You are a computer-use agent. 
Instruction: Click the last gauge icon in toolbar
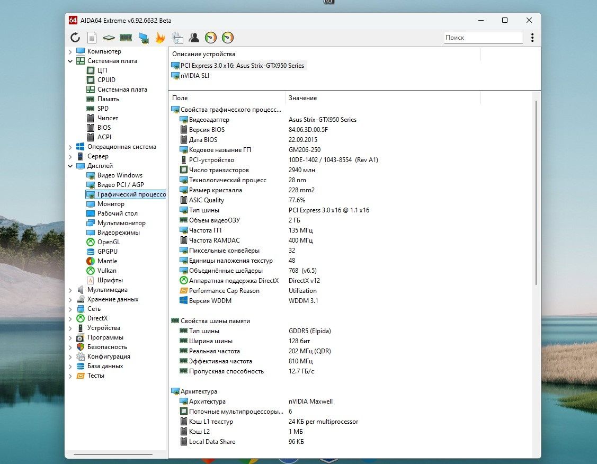coord(228,37)
